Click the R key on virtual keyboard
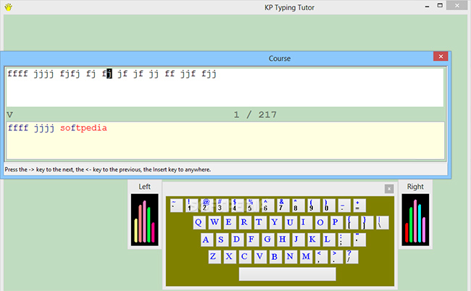The image size is (471, 291). [x=244, y=223]
